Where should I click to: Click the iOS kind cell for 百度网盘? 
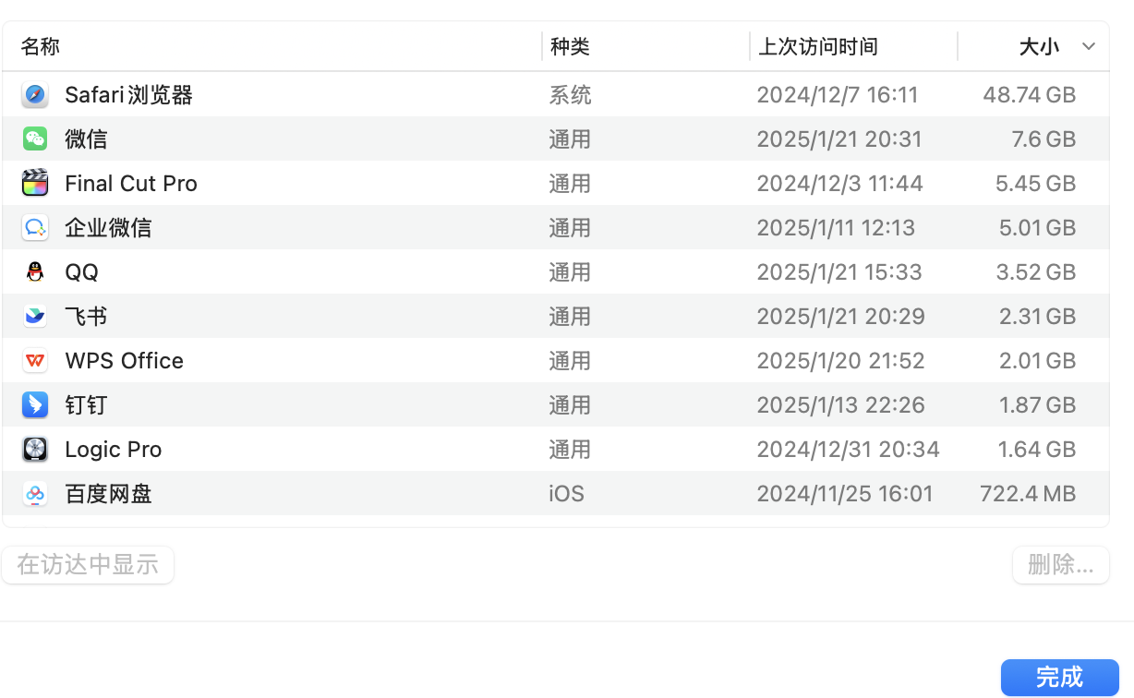[566, 494]
